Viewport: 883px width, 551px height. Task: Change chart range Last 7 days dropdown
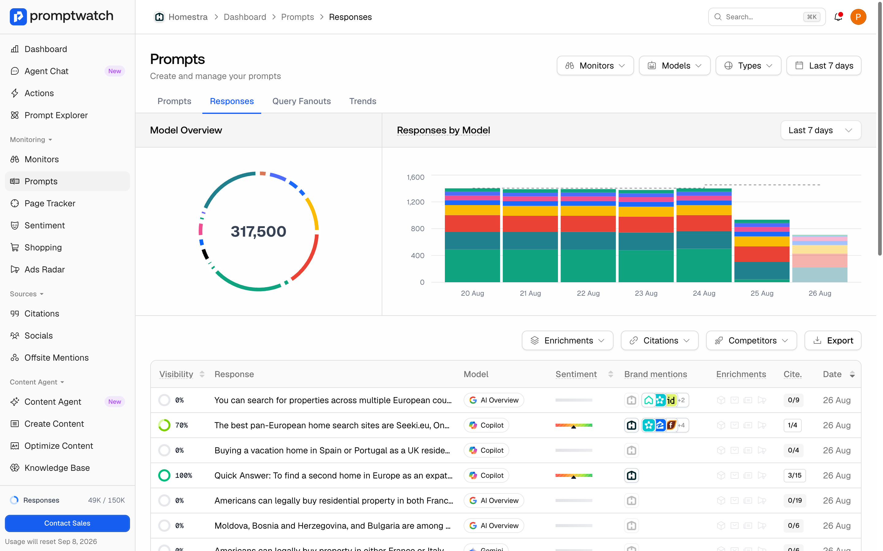pos(821,130)
